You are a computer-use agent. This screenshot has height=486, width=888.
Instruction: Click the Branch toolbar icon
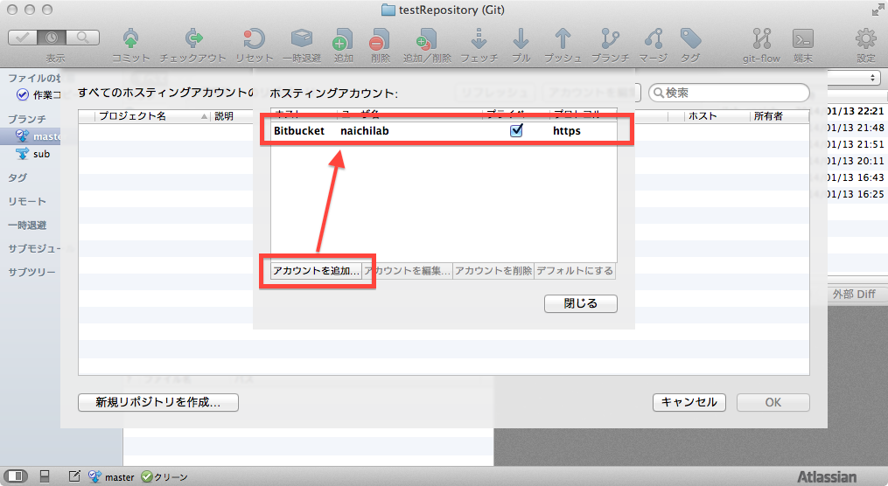[x=610, y=38]
